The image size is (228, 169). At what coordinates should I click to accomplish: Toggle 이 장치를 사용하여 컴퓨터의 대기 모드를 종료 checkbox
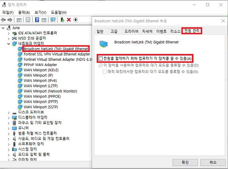(101, 65)
